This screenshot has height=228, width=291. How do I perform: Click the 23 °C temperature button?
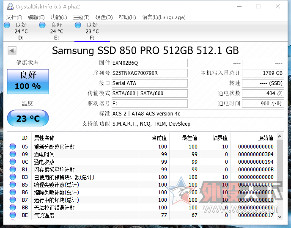click(x=28, y=118)
